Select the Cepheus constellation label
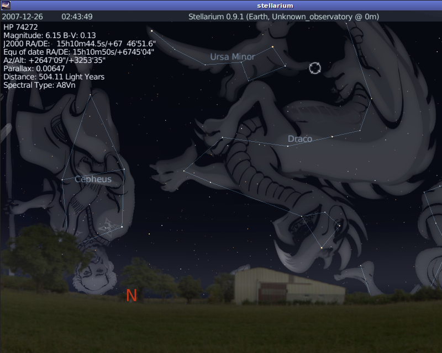 point(93,179)
